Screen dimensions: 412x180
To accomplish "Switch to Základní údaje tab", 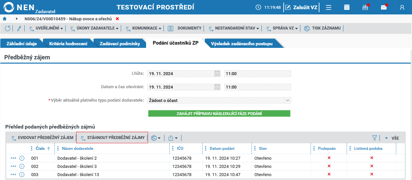I will tap(22, 44).
